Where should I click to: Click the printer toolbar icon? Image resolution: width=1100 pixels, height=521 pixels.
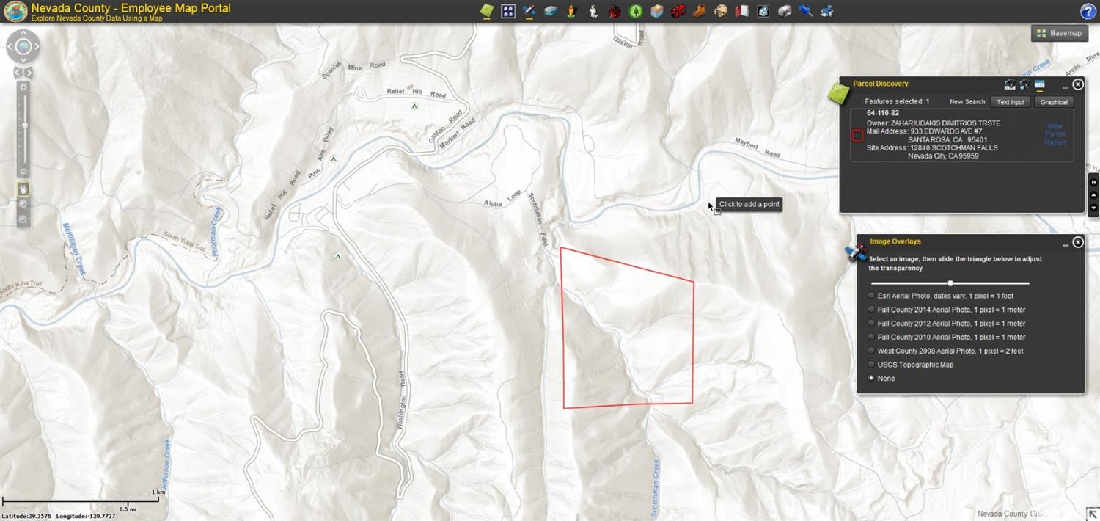[x=827, y=11]
